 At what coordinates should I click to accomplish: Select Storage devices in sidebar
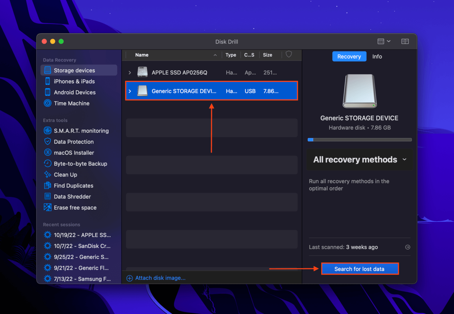[79, 70]
